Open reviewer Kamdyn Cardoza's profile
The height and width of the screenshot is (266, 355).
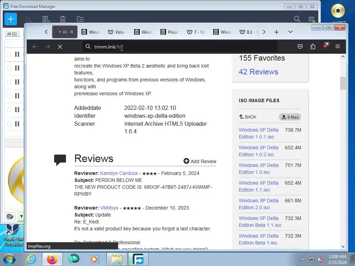(119, 173)
